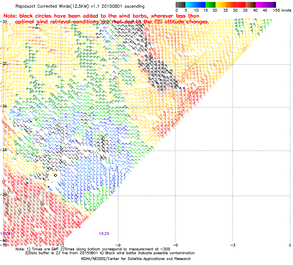Click the 'Note: 1) Times are GMT' footnote line

(93, 249)
